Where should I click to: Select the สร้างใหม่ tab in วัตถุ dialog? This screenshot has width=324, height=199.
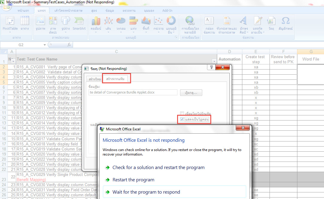[x=95, y=79]
